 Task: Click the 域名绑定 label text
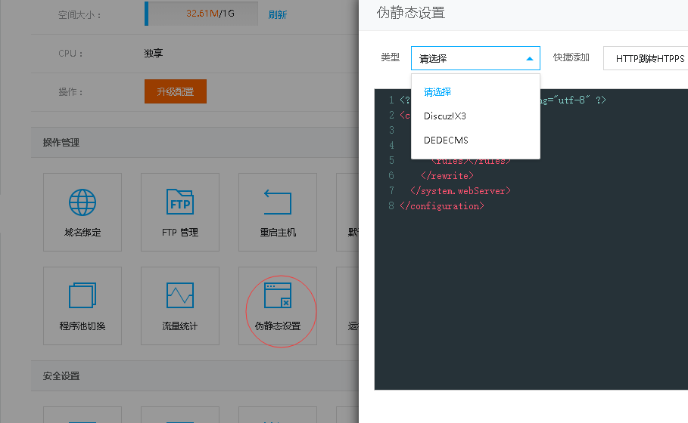[x=82, y=233]
